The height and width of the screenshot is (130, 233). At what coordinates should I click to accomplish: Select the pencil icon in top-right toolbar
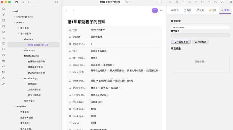tap(222, 2)
